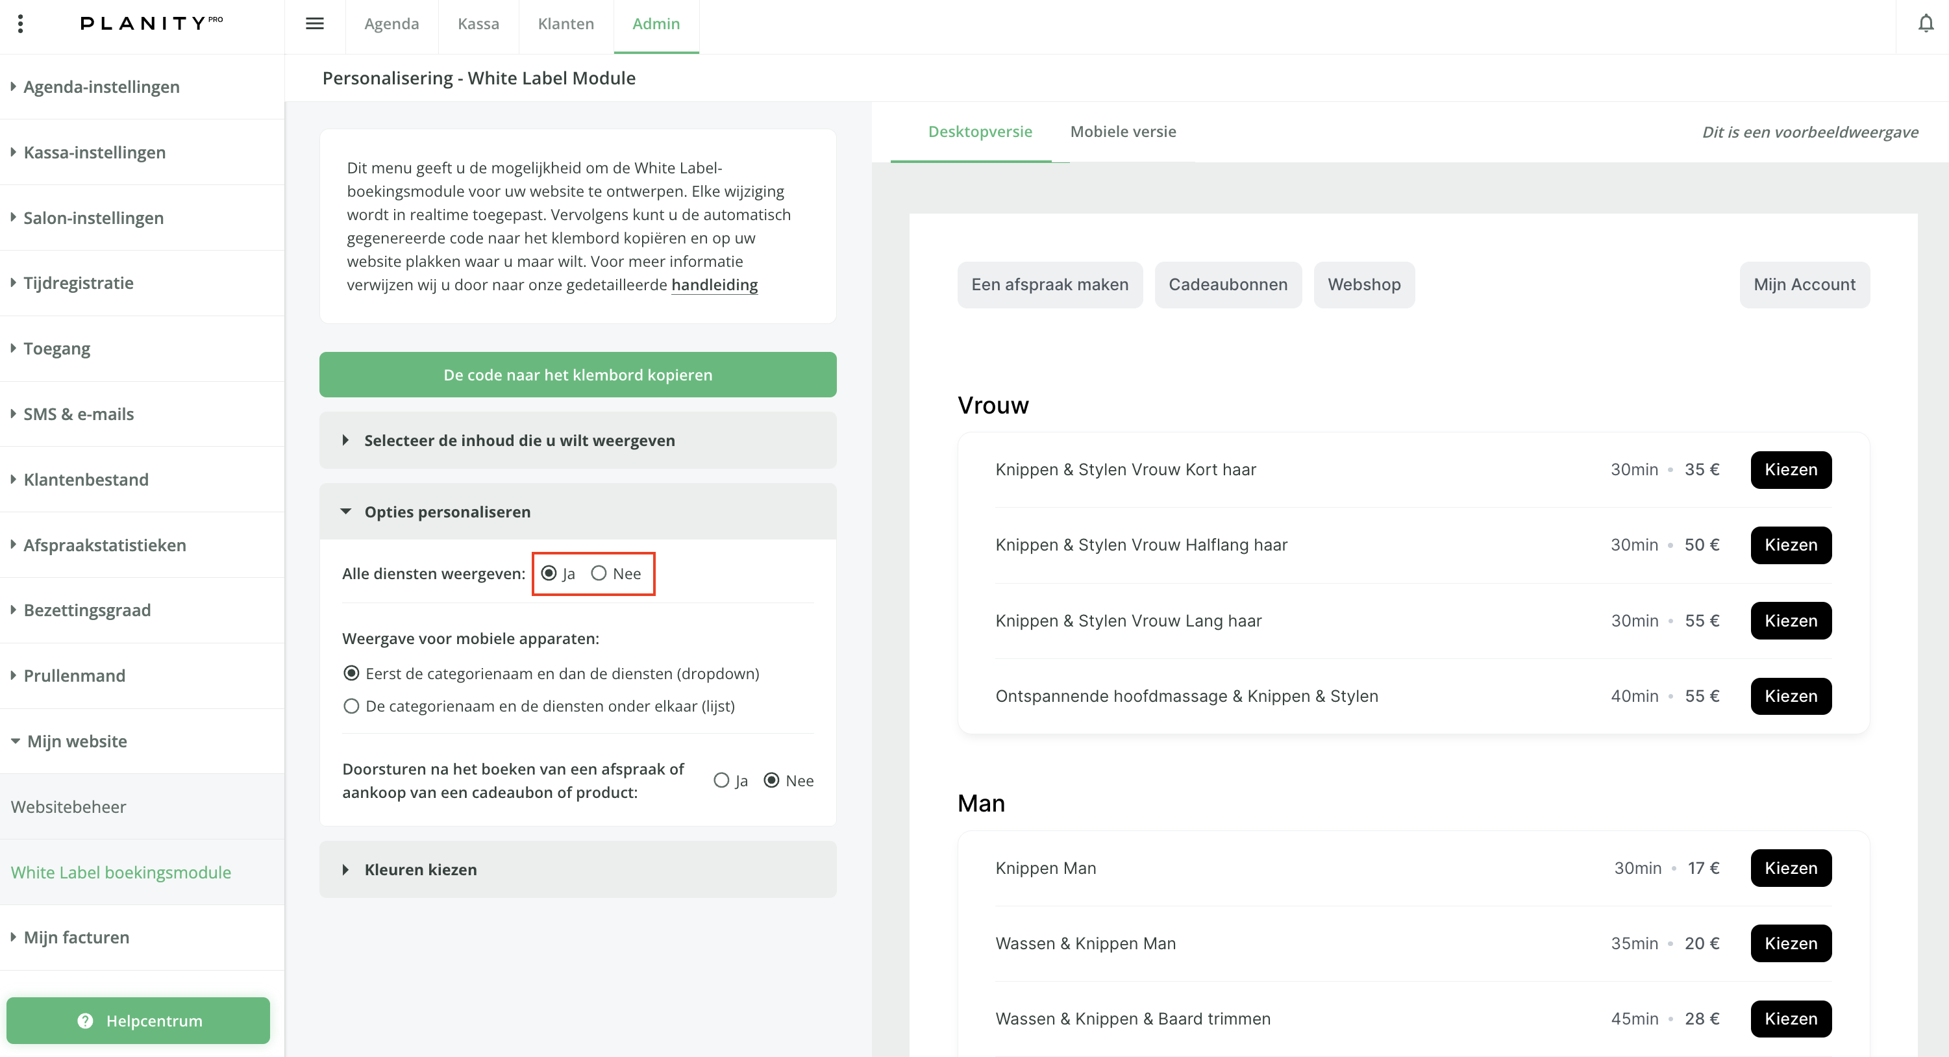This screenshot has width=1949, height=1057.
Task: Choose Wassen & Knippen Man service
Action: [x=1791, y=943]
